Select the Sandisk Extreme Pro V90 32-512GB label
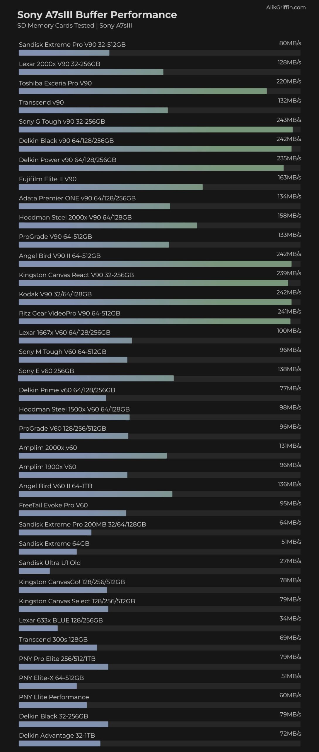The image size is (319, 752). (72, 45)
